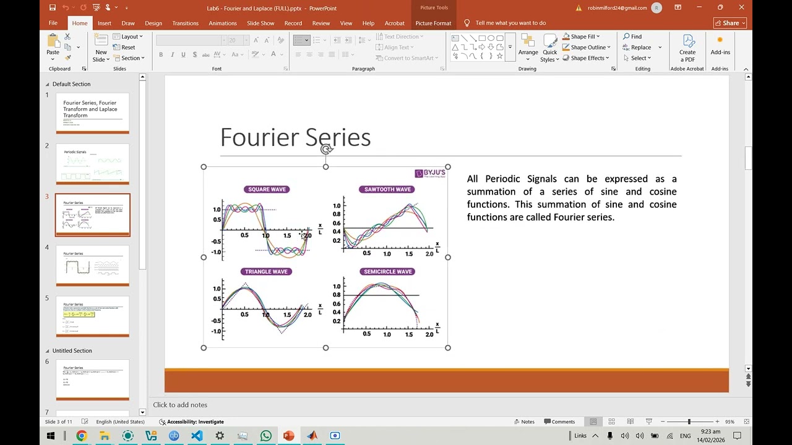Toggle Normal view button in status bar
Image resolution: width=792 pixels, height=445 pixels.
click(x=593, y=422)
